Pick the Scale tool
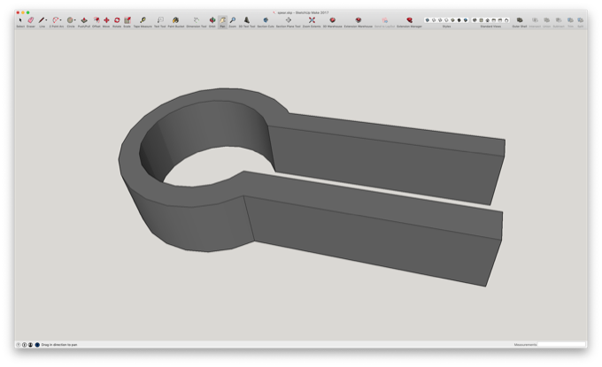Image resolution: width=602 pixels, height=367 pixels. point(127,20)
